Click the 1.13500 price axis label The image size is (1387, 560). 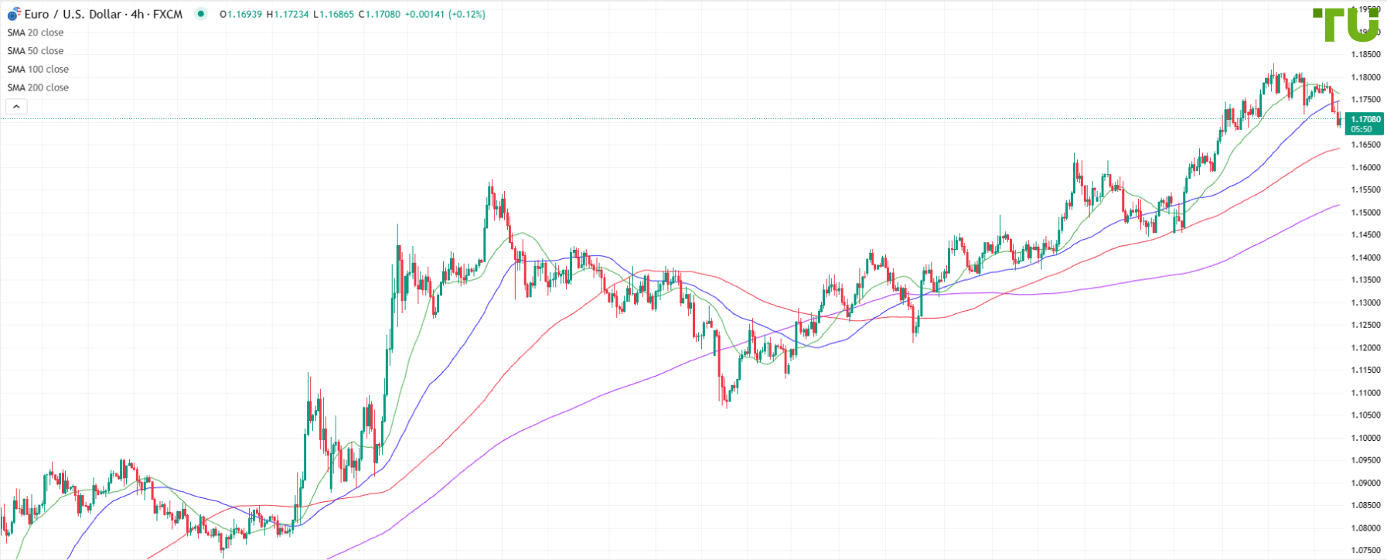click(x=1365, y=280)
